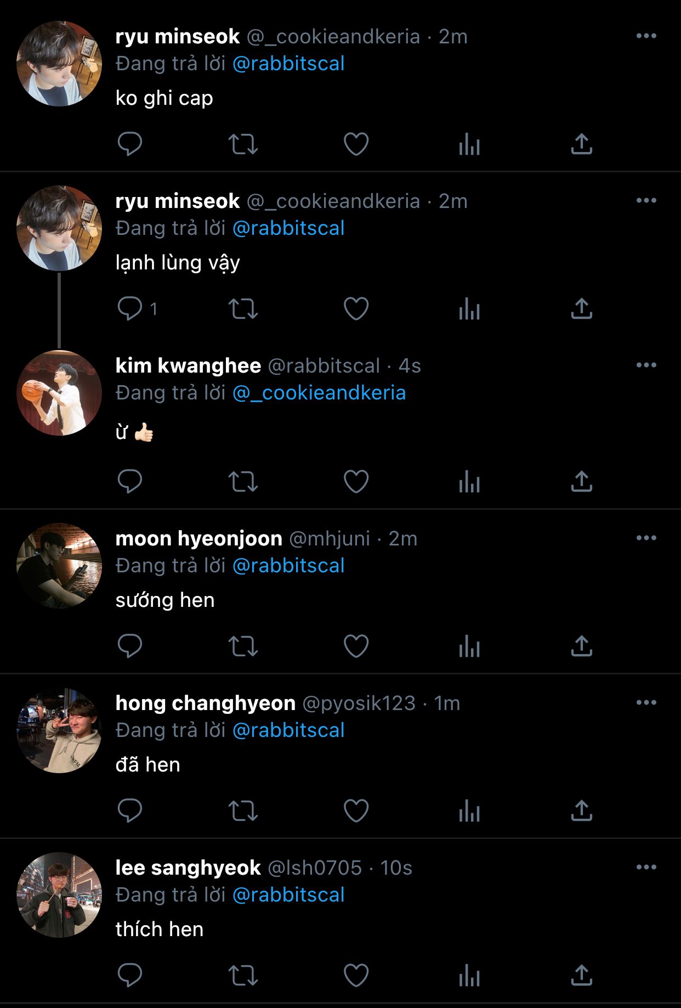Open the @_cookieandkeria mention link in kim kwanghee's reply
The height and width of the screenshot is (1008, 681).
tap(319, 393)
